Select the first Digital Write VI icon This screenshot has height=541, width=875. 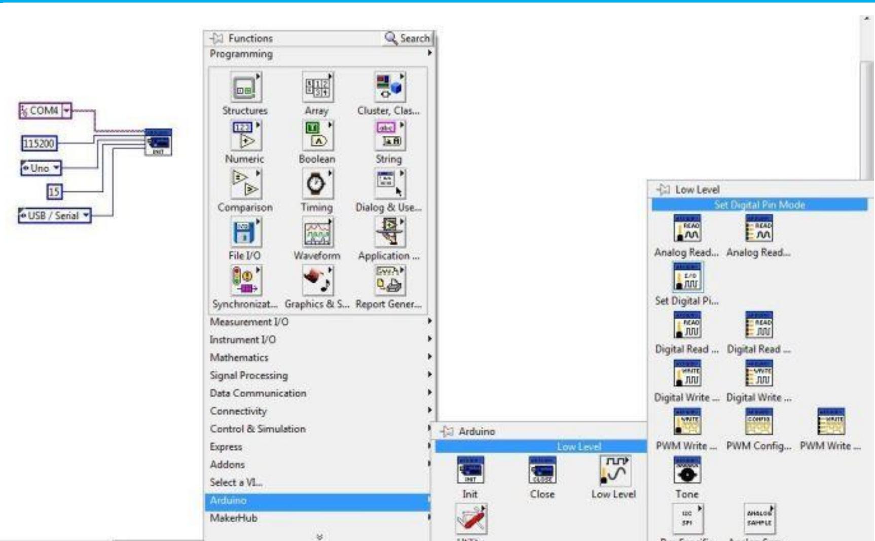point(687,373)
